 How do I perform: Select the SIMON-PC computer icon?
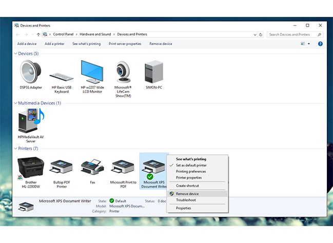coord(154,74)
